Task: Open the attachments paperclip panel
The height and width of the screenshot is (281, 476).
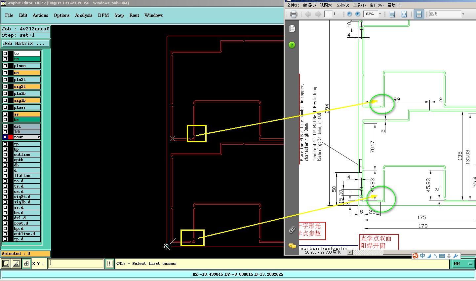Action: (292, 229)
